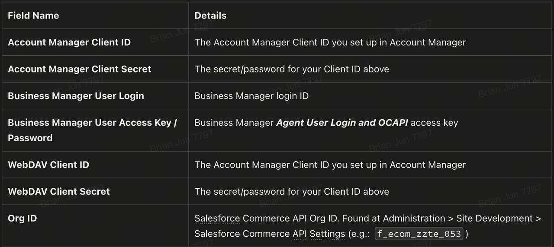Select the "Business Manager User Login" field name
Viewport: 554px width, 247px height.
tap(76, 96)
